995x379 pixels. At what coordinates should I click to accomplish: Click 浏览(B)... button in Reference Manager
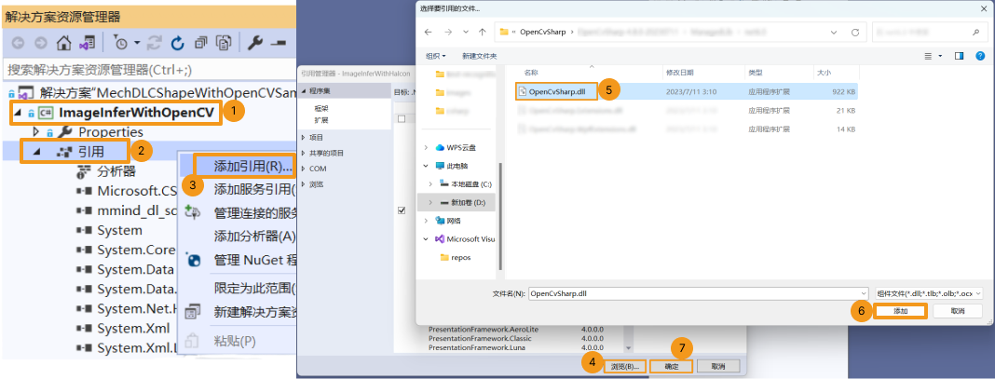pyautogui.click(x=624, y=366)
